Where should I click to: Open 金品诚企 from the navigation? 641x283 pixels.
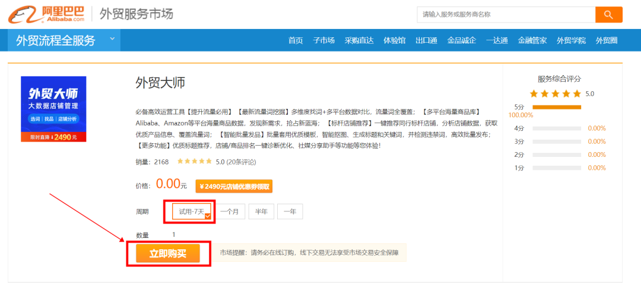(462, 40)
